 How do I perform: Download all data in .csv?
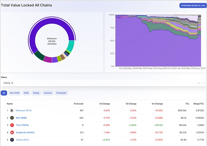(193, 5)
